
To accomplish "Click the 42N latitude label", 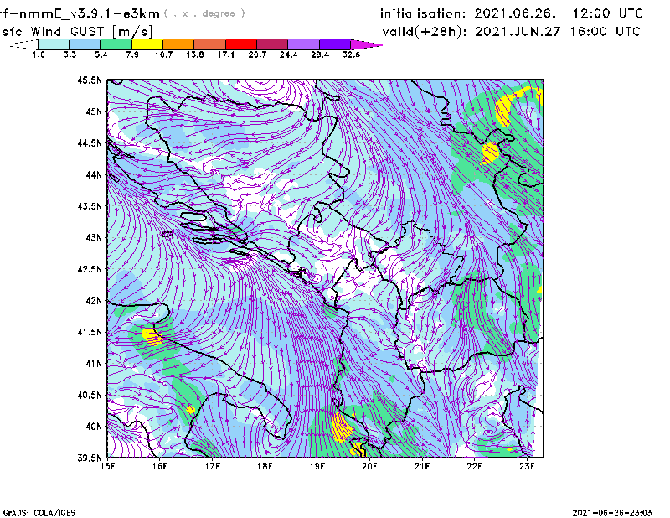I will pos(94,301).
